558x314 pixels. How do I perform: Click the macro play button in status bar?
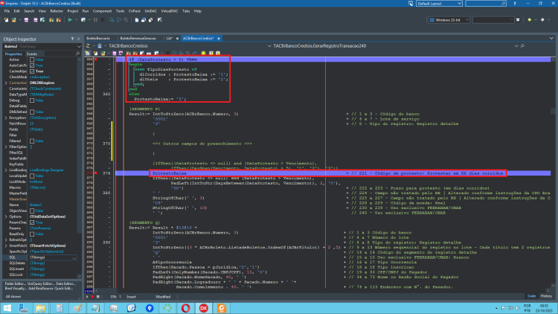(87, 297)
